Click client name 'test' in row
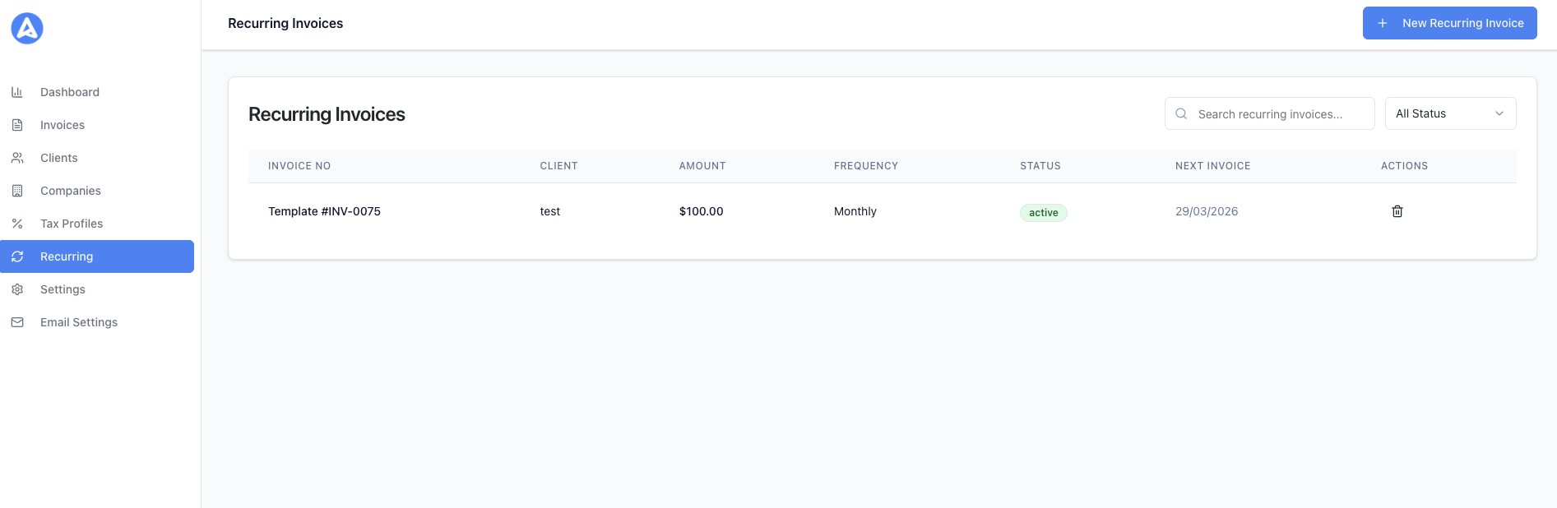 549,211
